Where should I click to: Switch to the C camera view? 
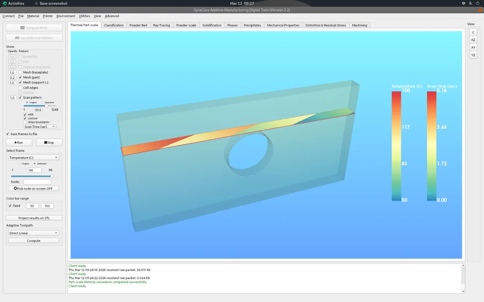[x=473, y=32]
